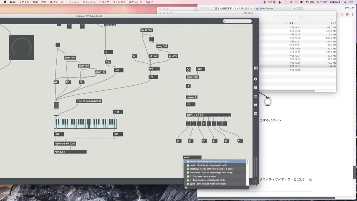Click the Finder horizontal scrollbar
Image resolution: width=357 pixels, height=201 pixels.
(x=287, y=91)
